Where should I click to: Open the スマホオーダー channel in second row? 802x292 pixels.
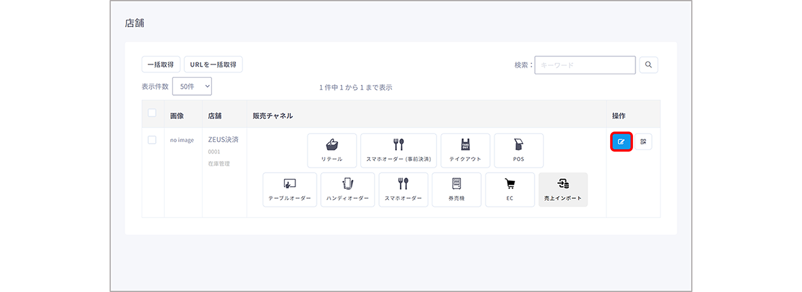(x=403, y=190)
